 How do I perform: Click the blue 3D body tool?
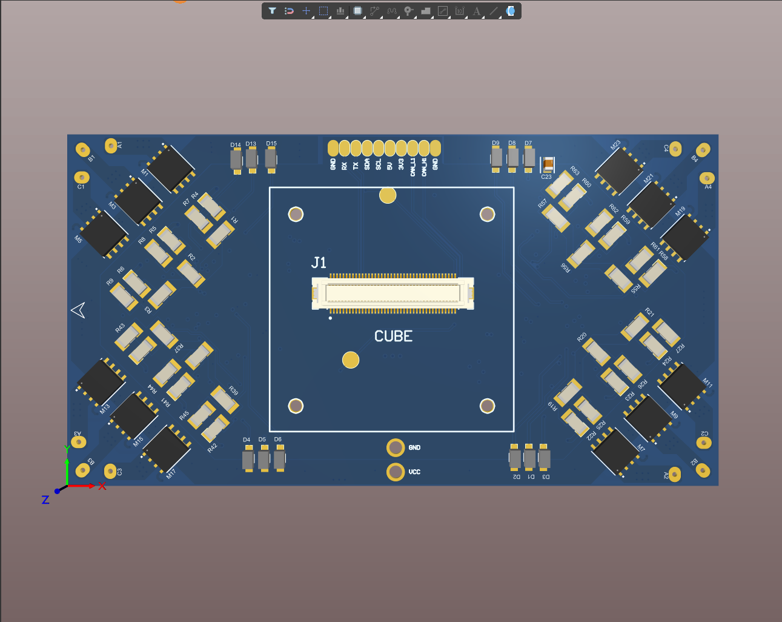pos(511,11)
